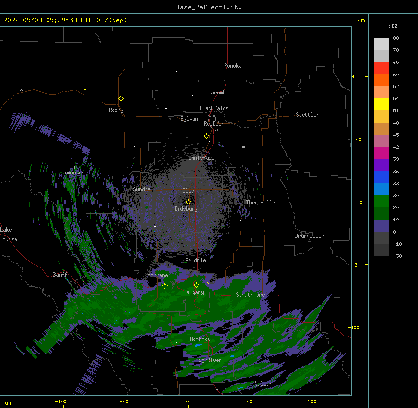Select the Calgary city label
This screenshot has height=408, width=418.
click(194, 292)
